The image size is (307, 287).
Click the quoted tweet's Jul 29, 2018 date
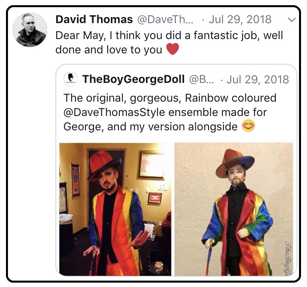click(x=258, y=79)
